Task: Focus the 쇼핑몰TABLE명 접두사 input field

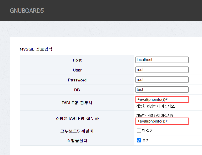Action: coord(162,121)
